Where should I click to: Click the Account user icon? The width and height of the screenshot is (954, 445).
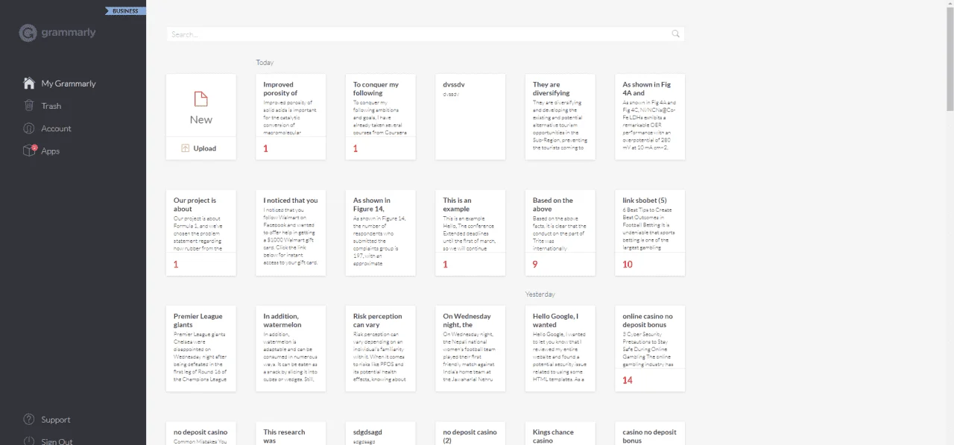point(29,128)
